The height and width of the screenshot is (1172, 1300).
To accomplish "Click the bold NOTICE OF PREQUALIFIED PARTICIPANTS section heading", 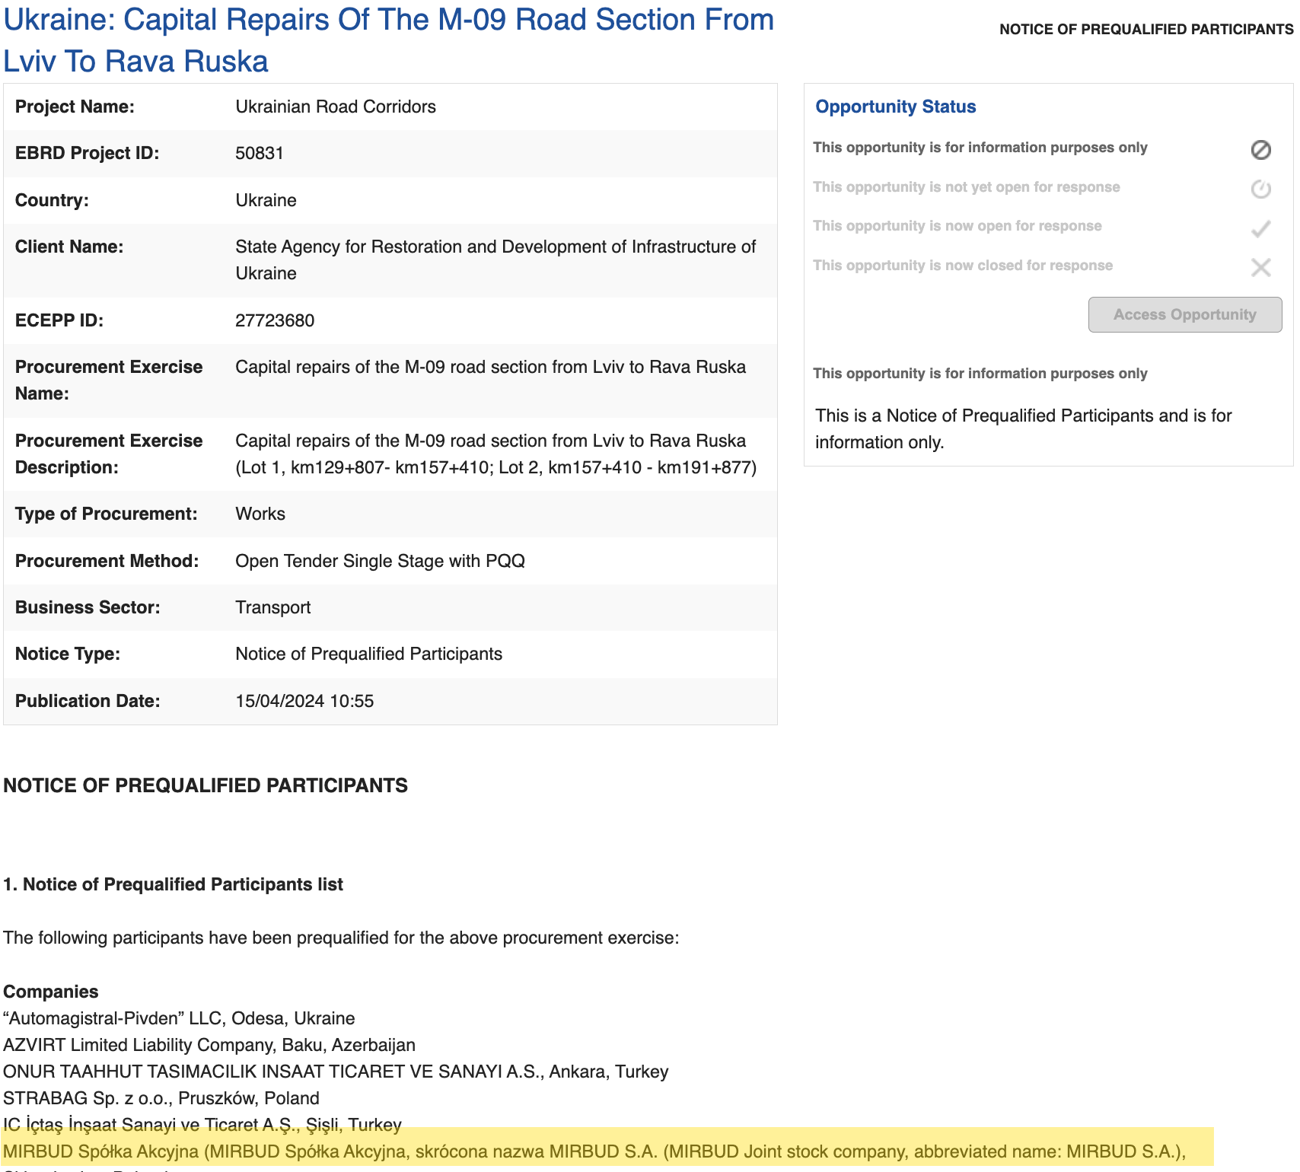I will pos(206,785).
